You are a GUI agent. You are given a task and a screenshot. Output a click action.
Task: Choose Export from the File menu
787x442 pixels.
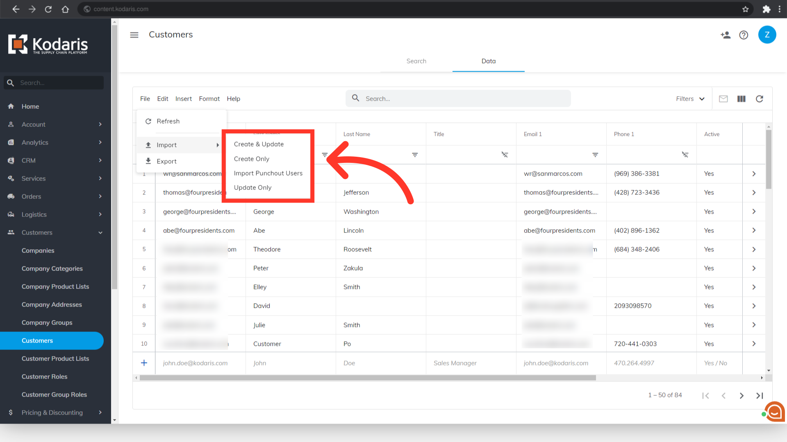pyautogui.click(x=166, y=161)
